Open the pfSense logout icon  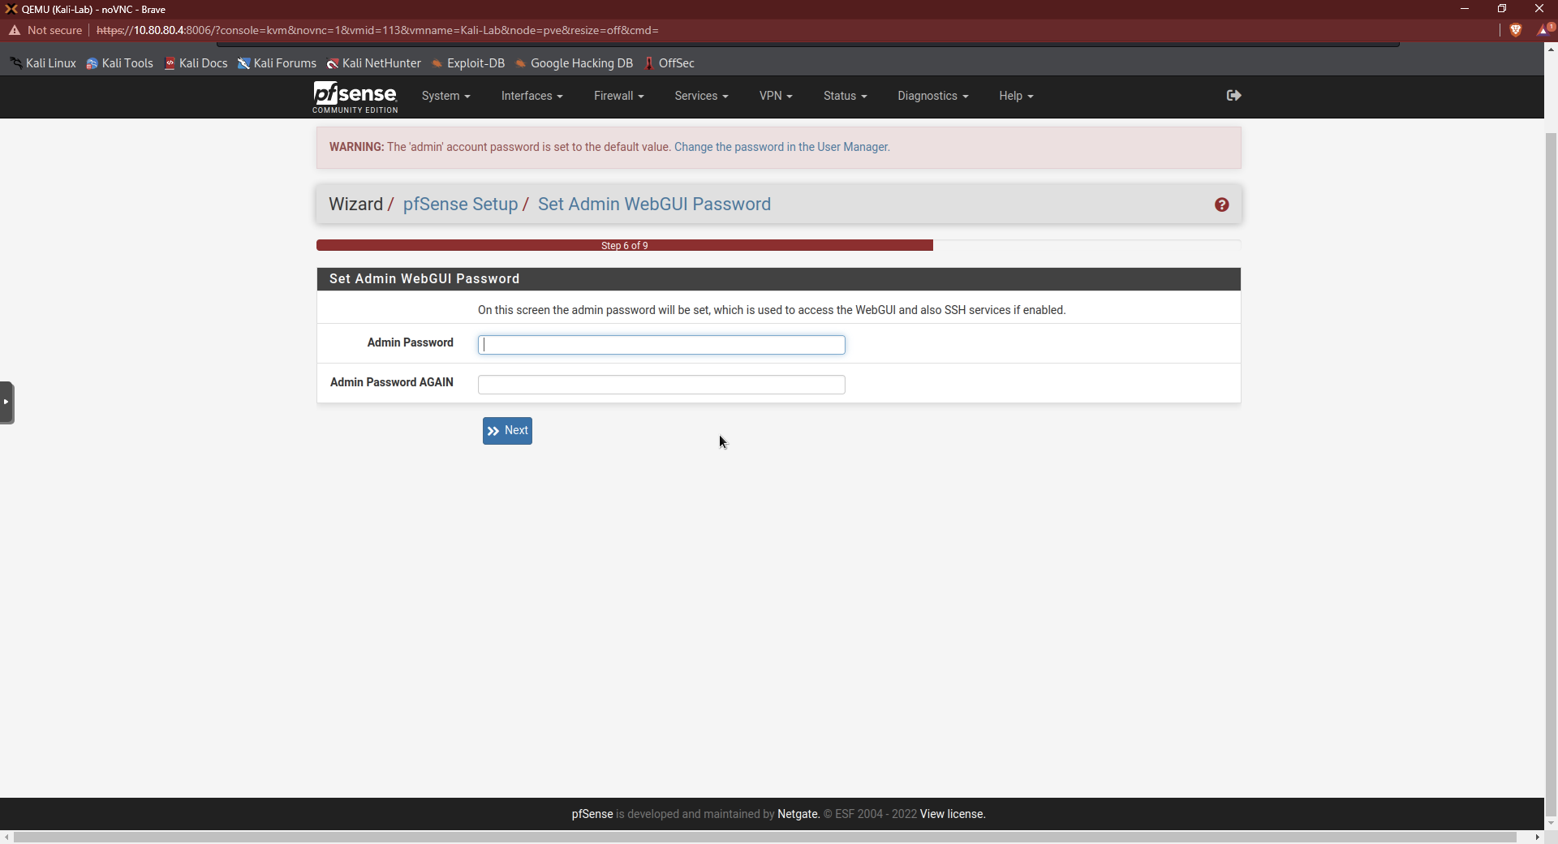[1233, 95]
